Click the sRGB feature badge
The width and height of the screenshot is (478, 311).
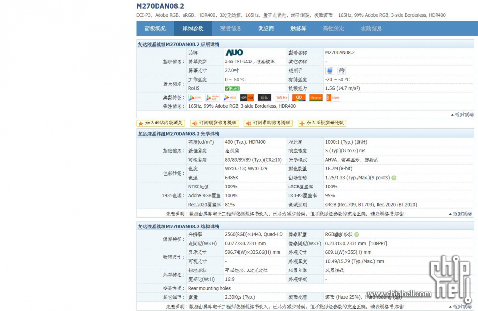point(230,97)
